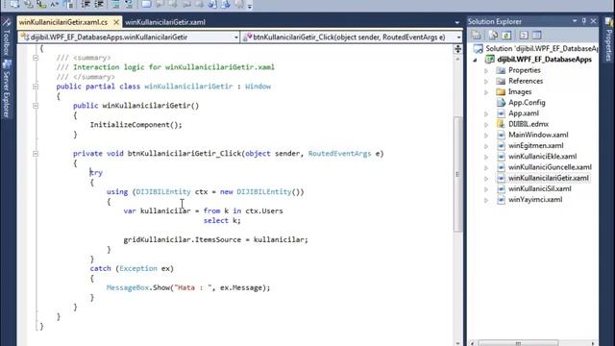Open the class navigation dropdown

[x=236, y=37]
